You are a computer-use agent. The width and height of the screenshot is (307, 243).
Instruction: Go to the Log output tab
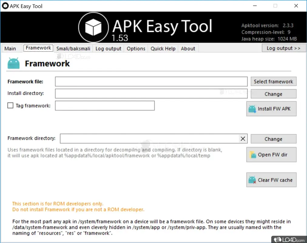[108, 49]
